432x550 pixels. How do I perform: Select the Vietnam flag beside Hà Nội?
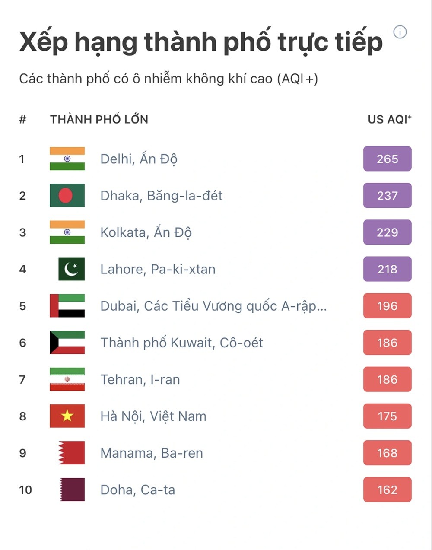tap(67, 416)
